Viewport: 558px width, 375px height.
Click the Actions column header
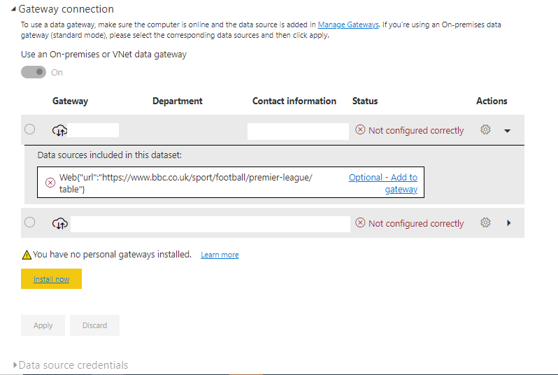point(492,101)
